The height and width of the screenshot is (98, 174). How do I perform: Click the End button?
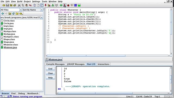50,69
